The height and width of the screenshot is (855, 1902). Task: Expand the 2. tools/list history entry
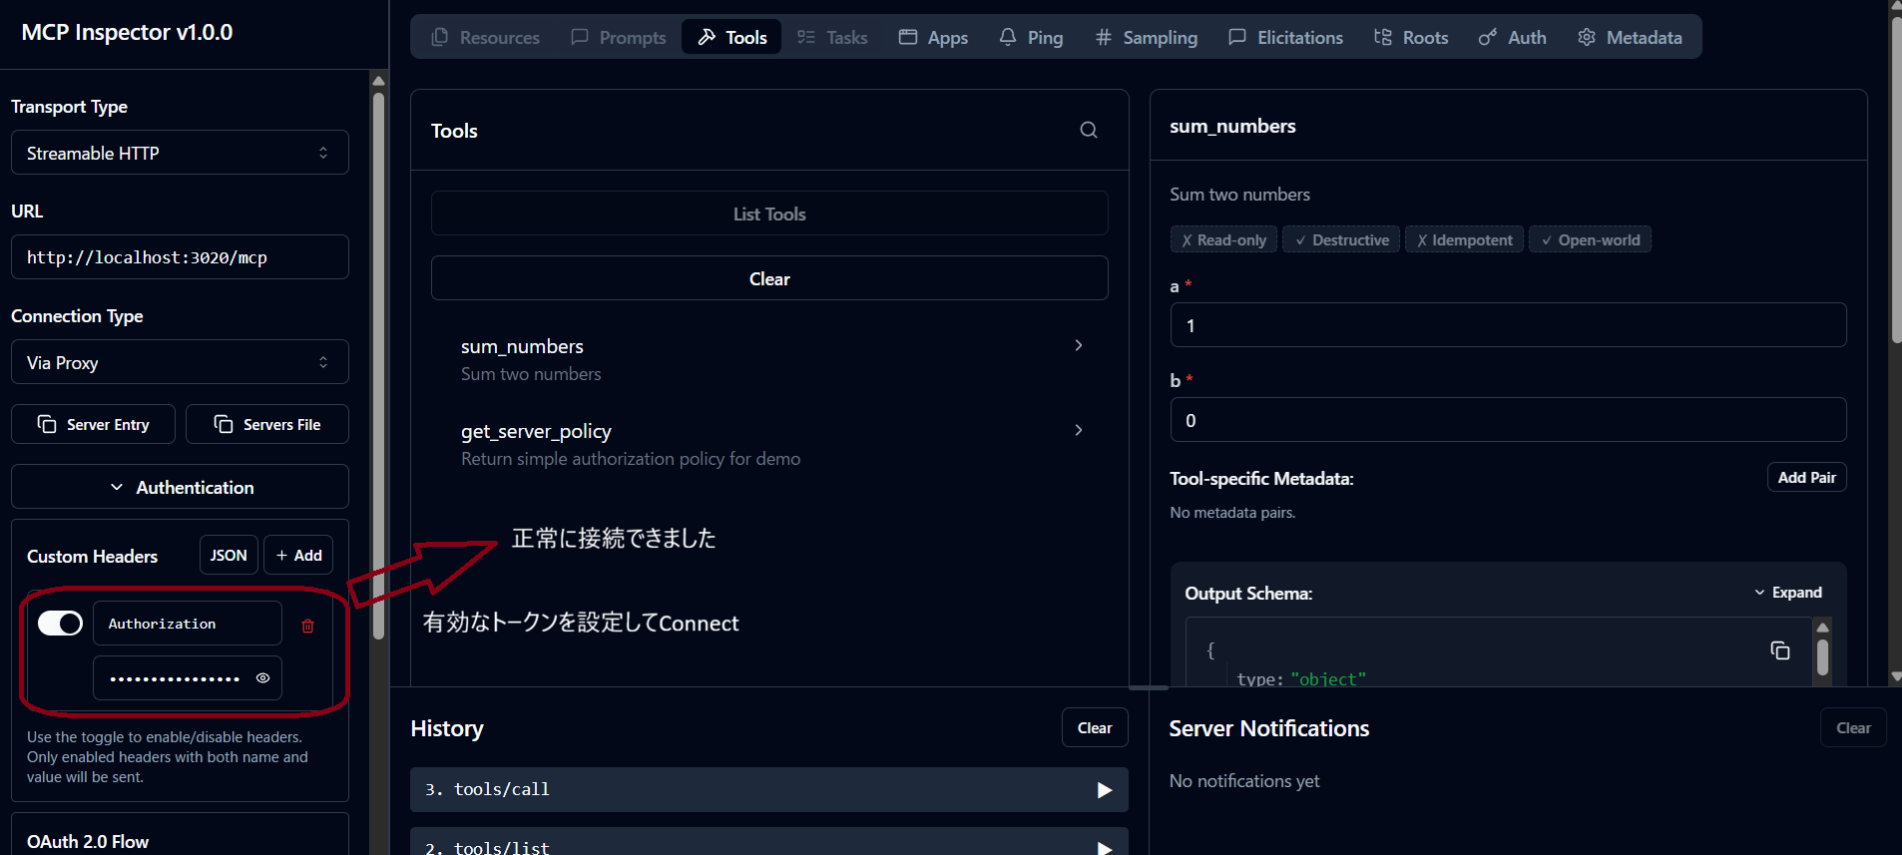[x=769, y=842]
